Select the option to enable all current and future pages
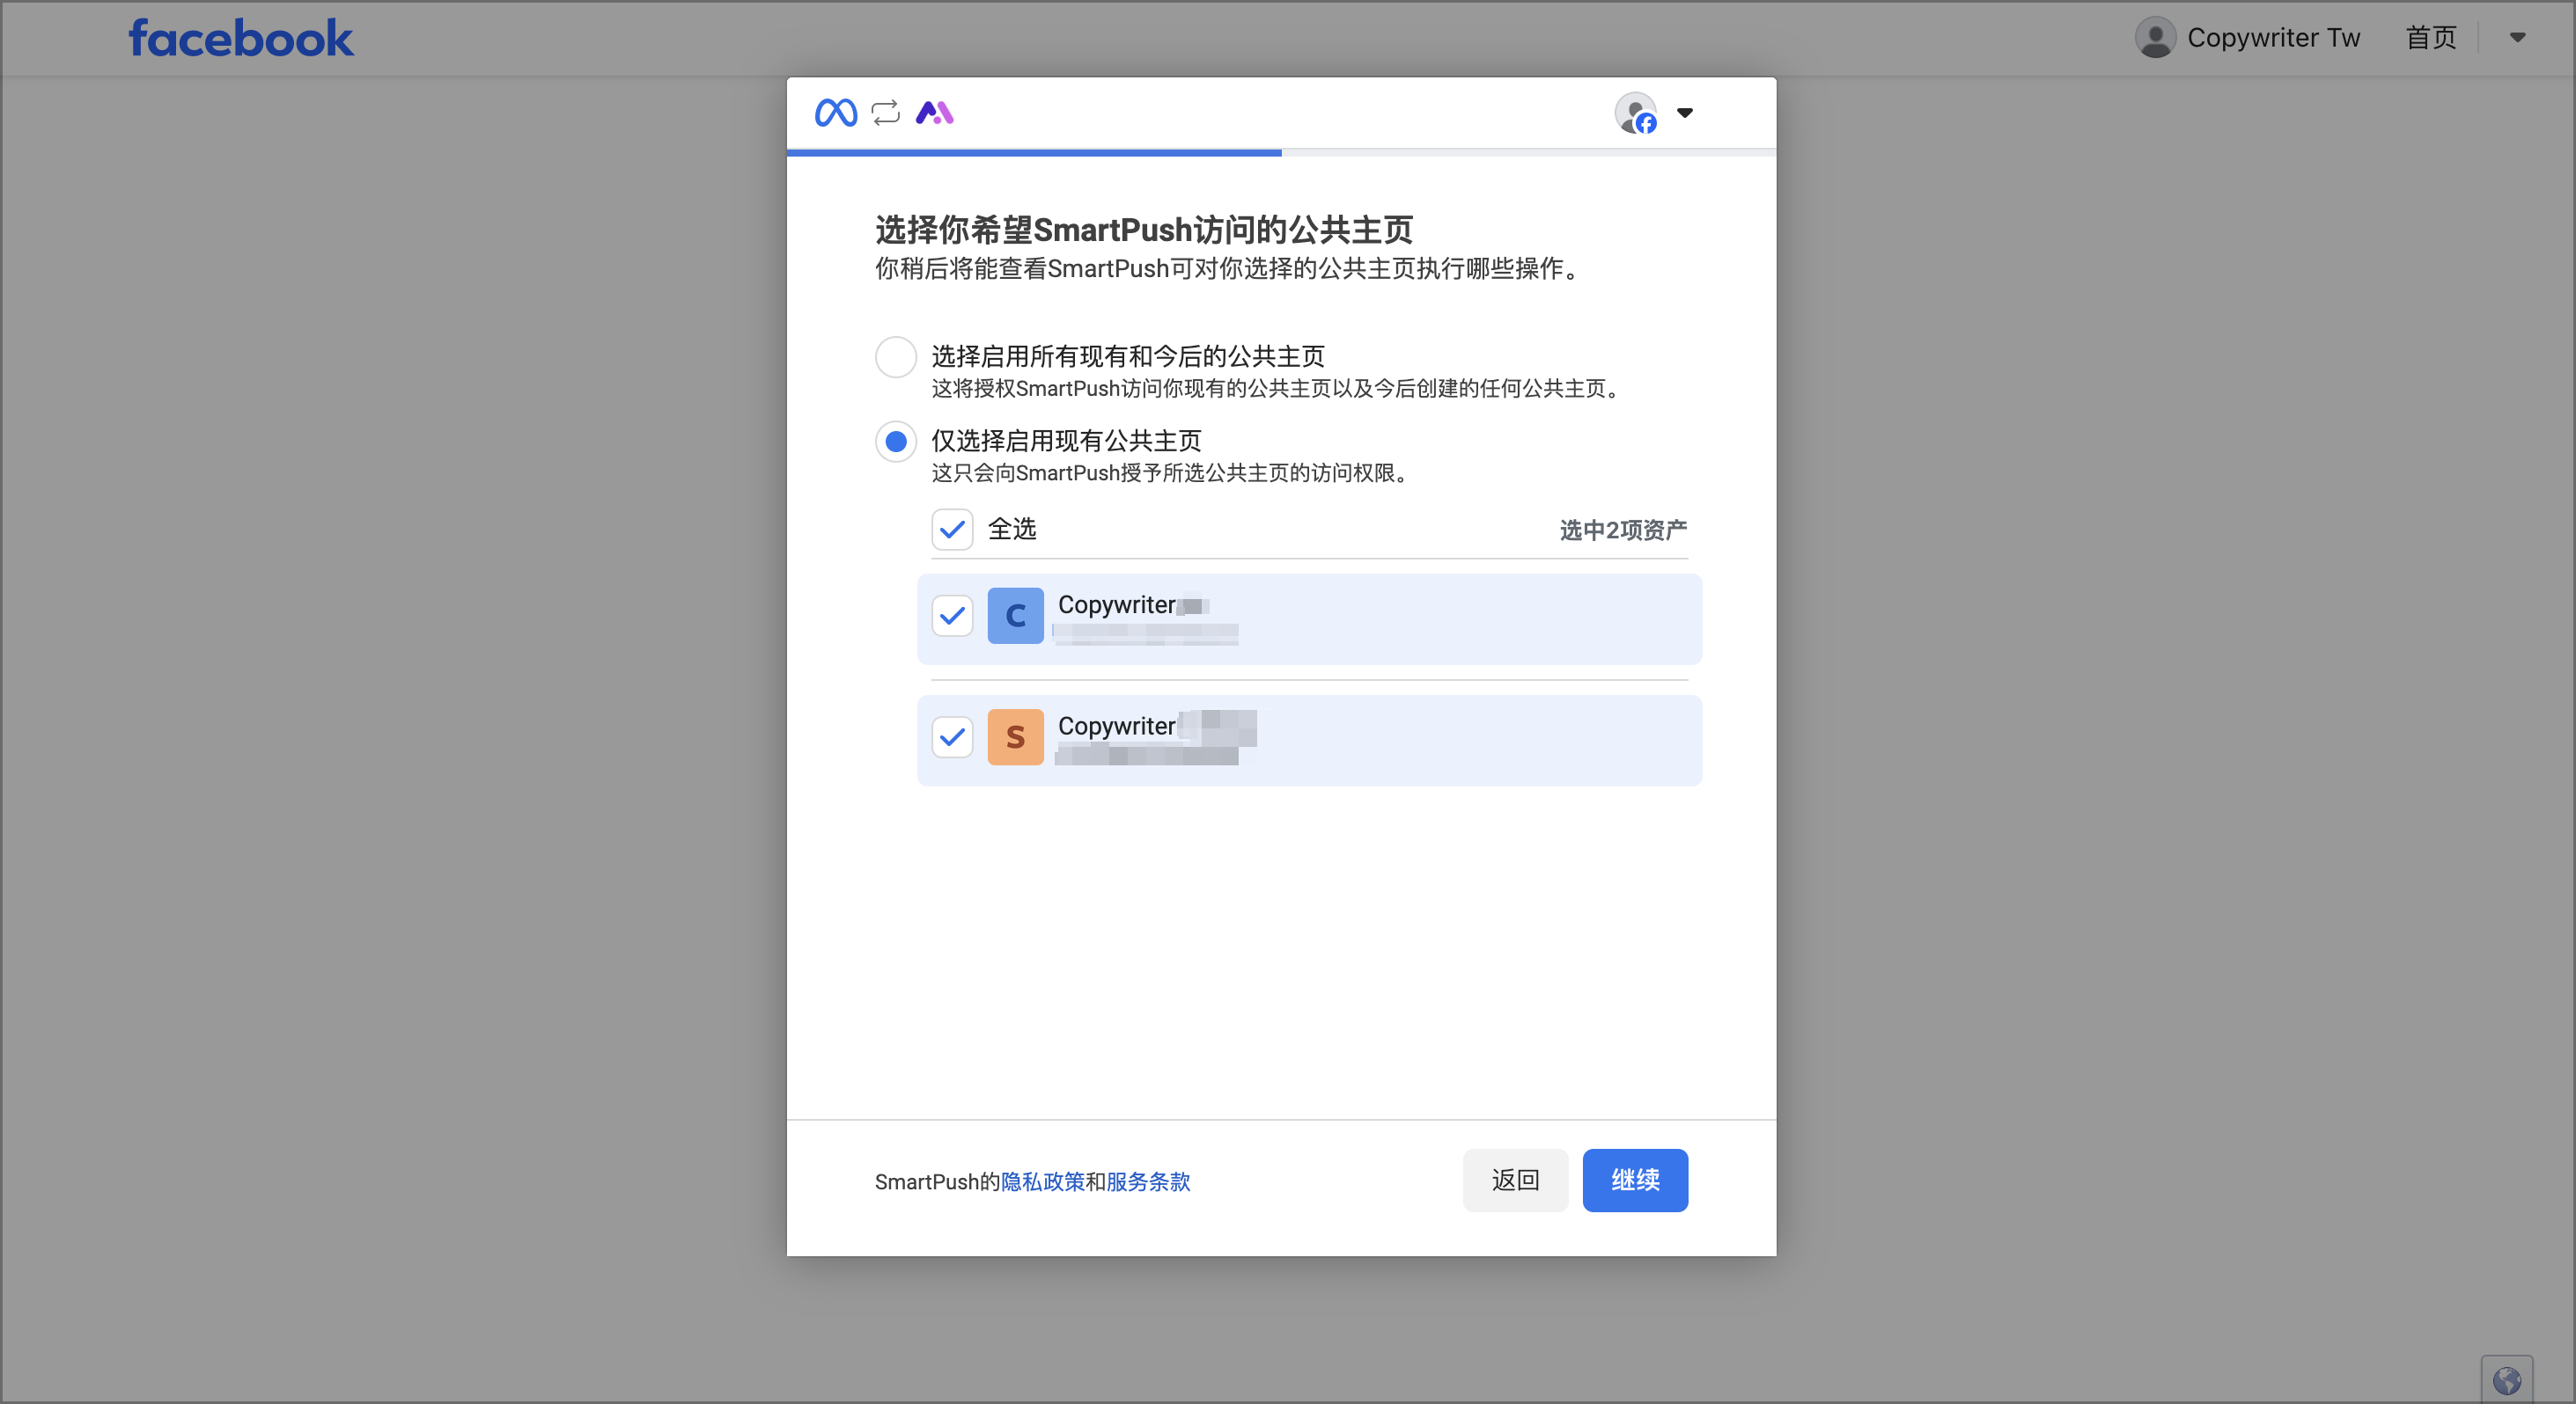Viewport: 2576px width, 1404px height. click(895, 357)
